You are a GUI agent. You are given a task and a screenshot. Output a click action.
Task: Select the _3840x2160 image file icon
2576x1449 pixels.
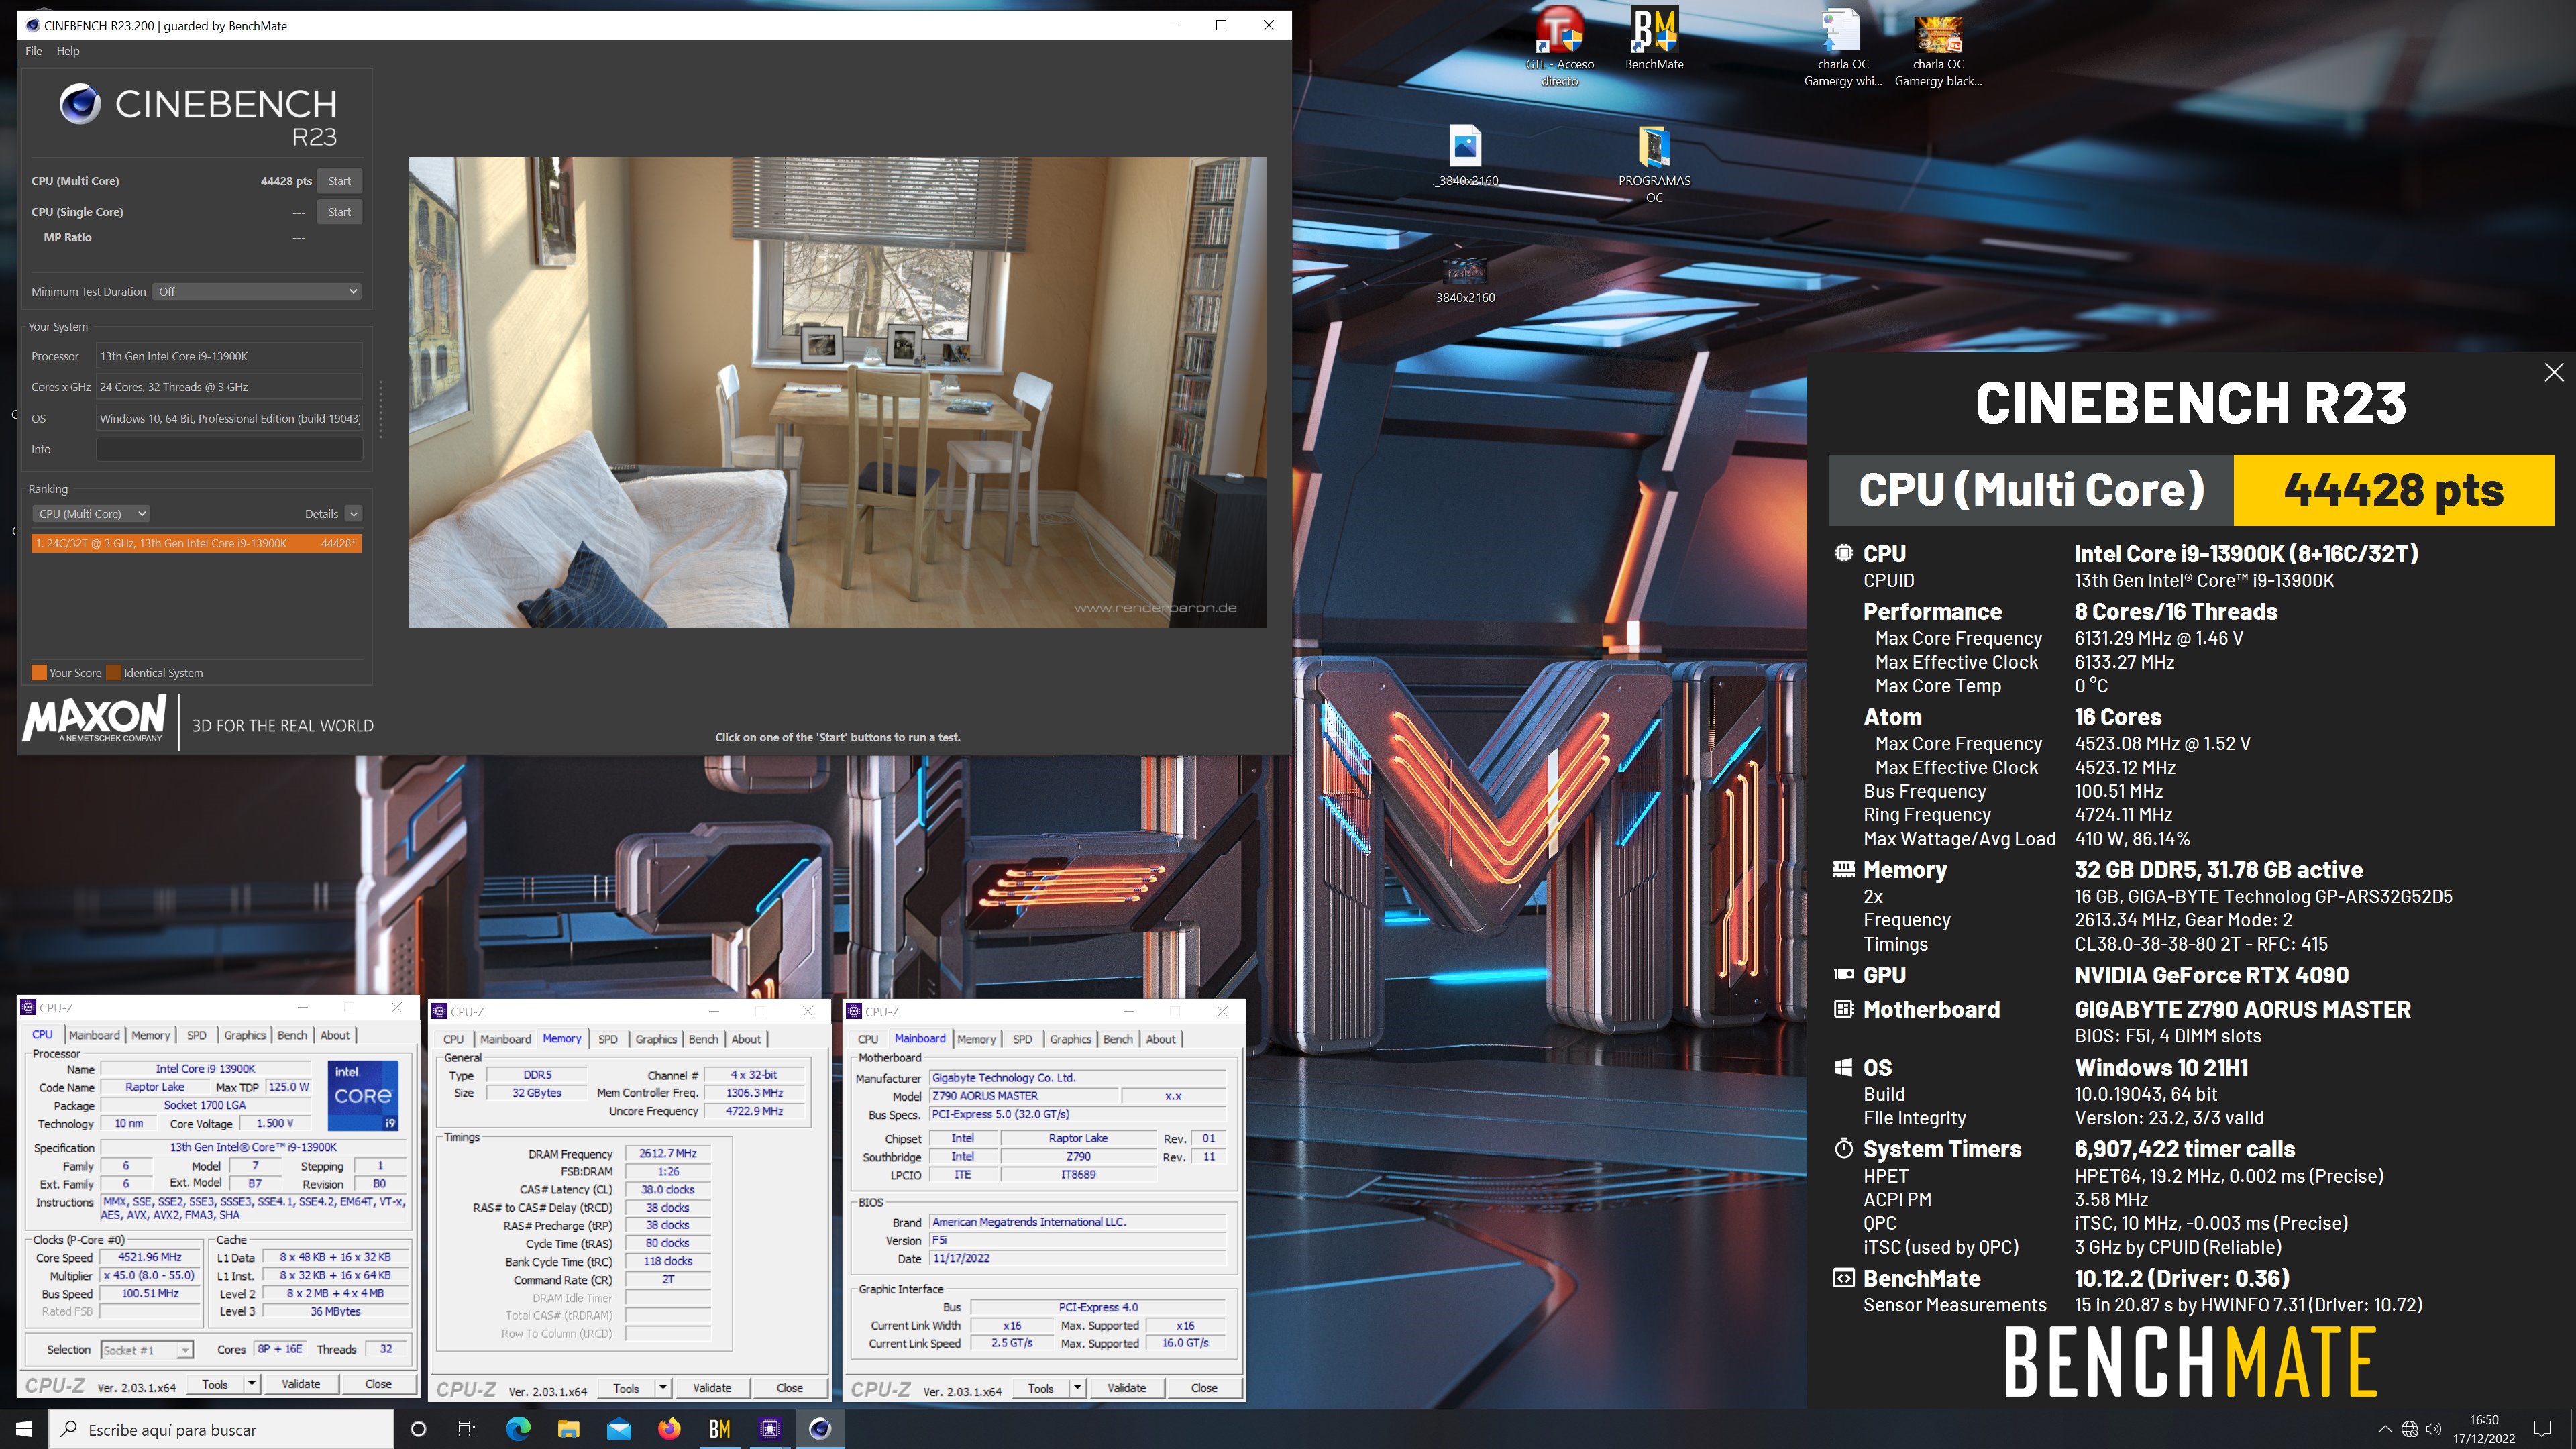(x=1465, y=155)
